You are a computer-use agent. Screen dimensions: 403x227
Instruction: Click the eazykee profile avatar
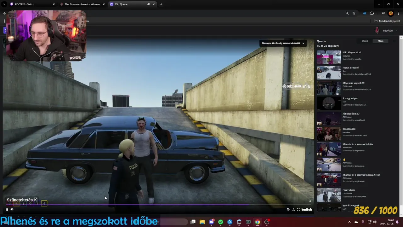377,31
